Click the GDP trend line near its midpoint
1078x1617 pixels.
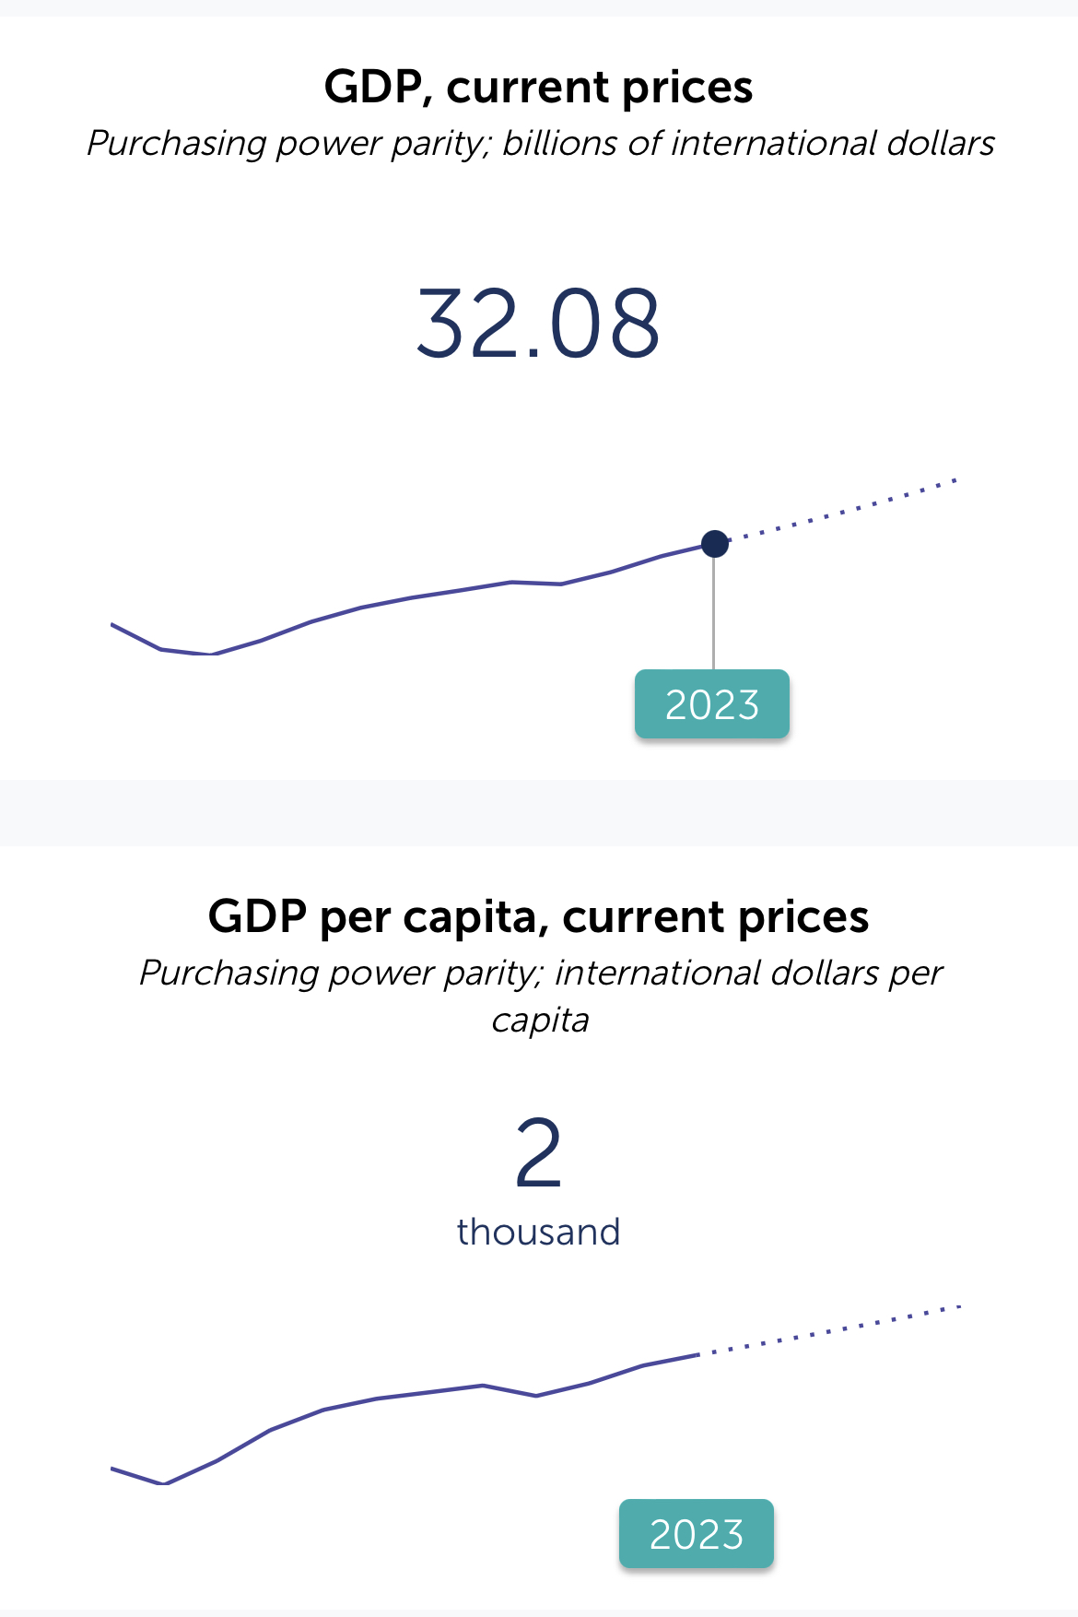coord(413,597)
